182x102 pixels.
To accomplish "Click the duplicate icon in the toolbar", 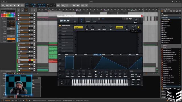I will tap(74, 5).
